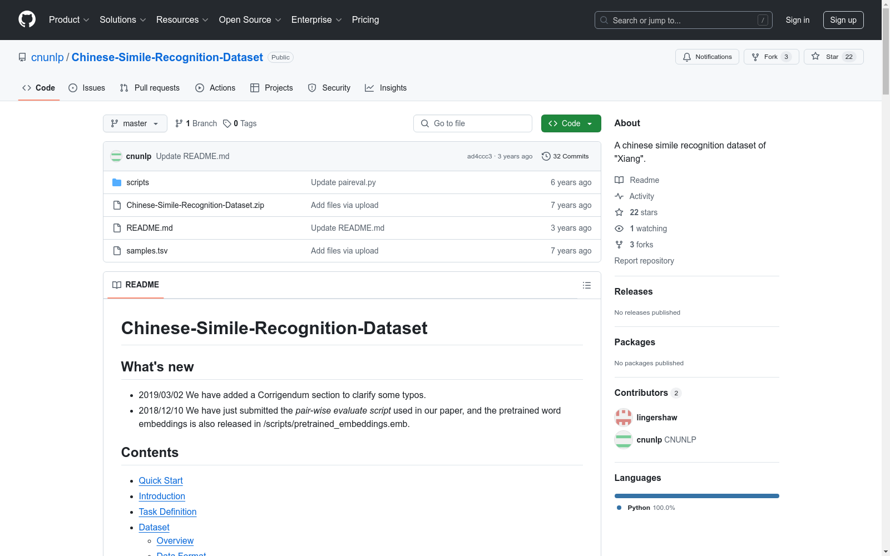Image resolution: width=890 pixels, height=556 pixels.
Task: Click the repository book icon beside cunlp
Action: click(x=22, y=57)
